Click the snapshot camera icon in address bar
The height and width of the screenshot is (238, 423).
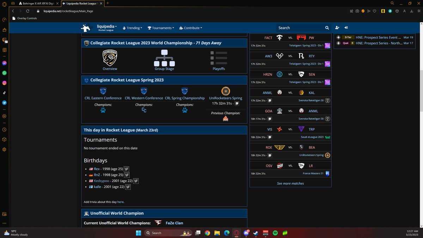click(357, 11)
